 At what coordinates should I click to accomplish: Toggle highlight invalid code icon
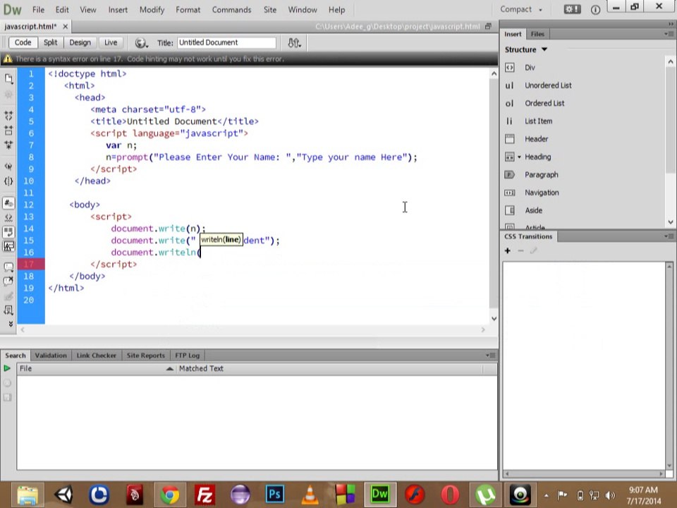[x=8, y=217]
